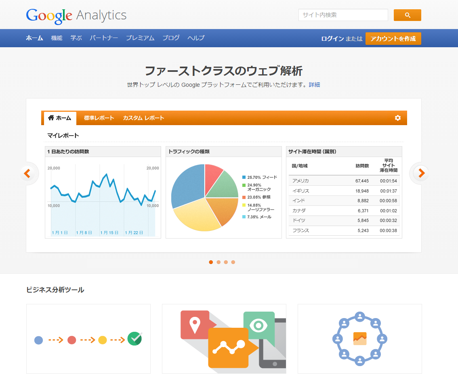Screen dimensions: 458x377
Task: Click the 1 月 15 日 axis label
Action: pos(109,232)
